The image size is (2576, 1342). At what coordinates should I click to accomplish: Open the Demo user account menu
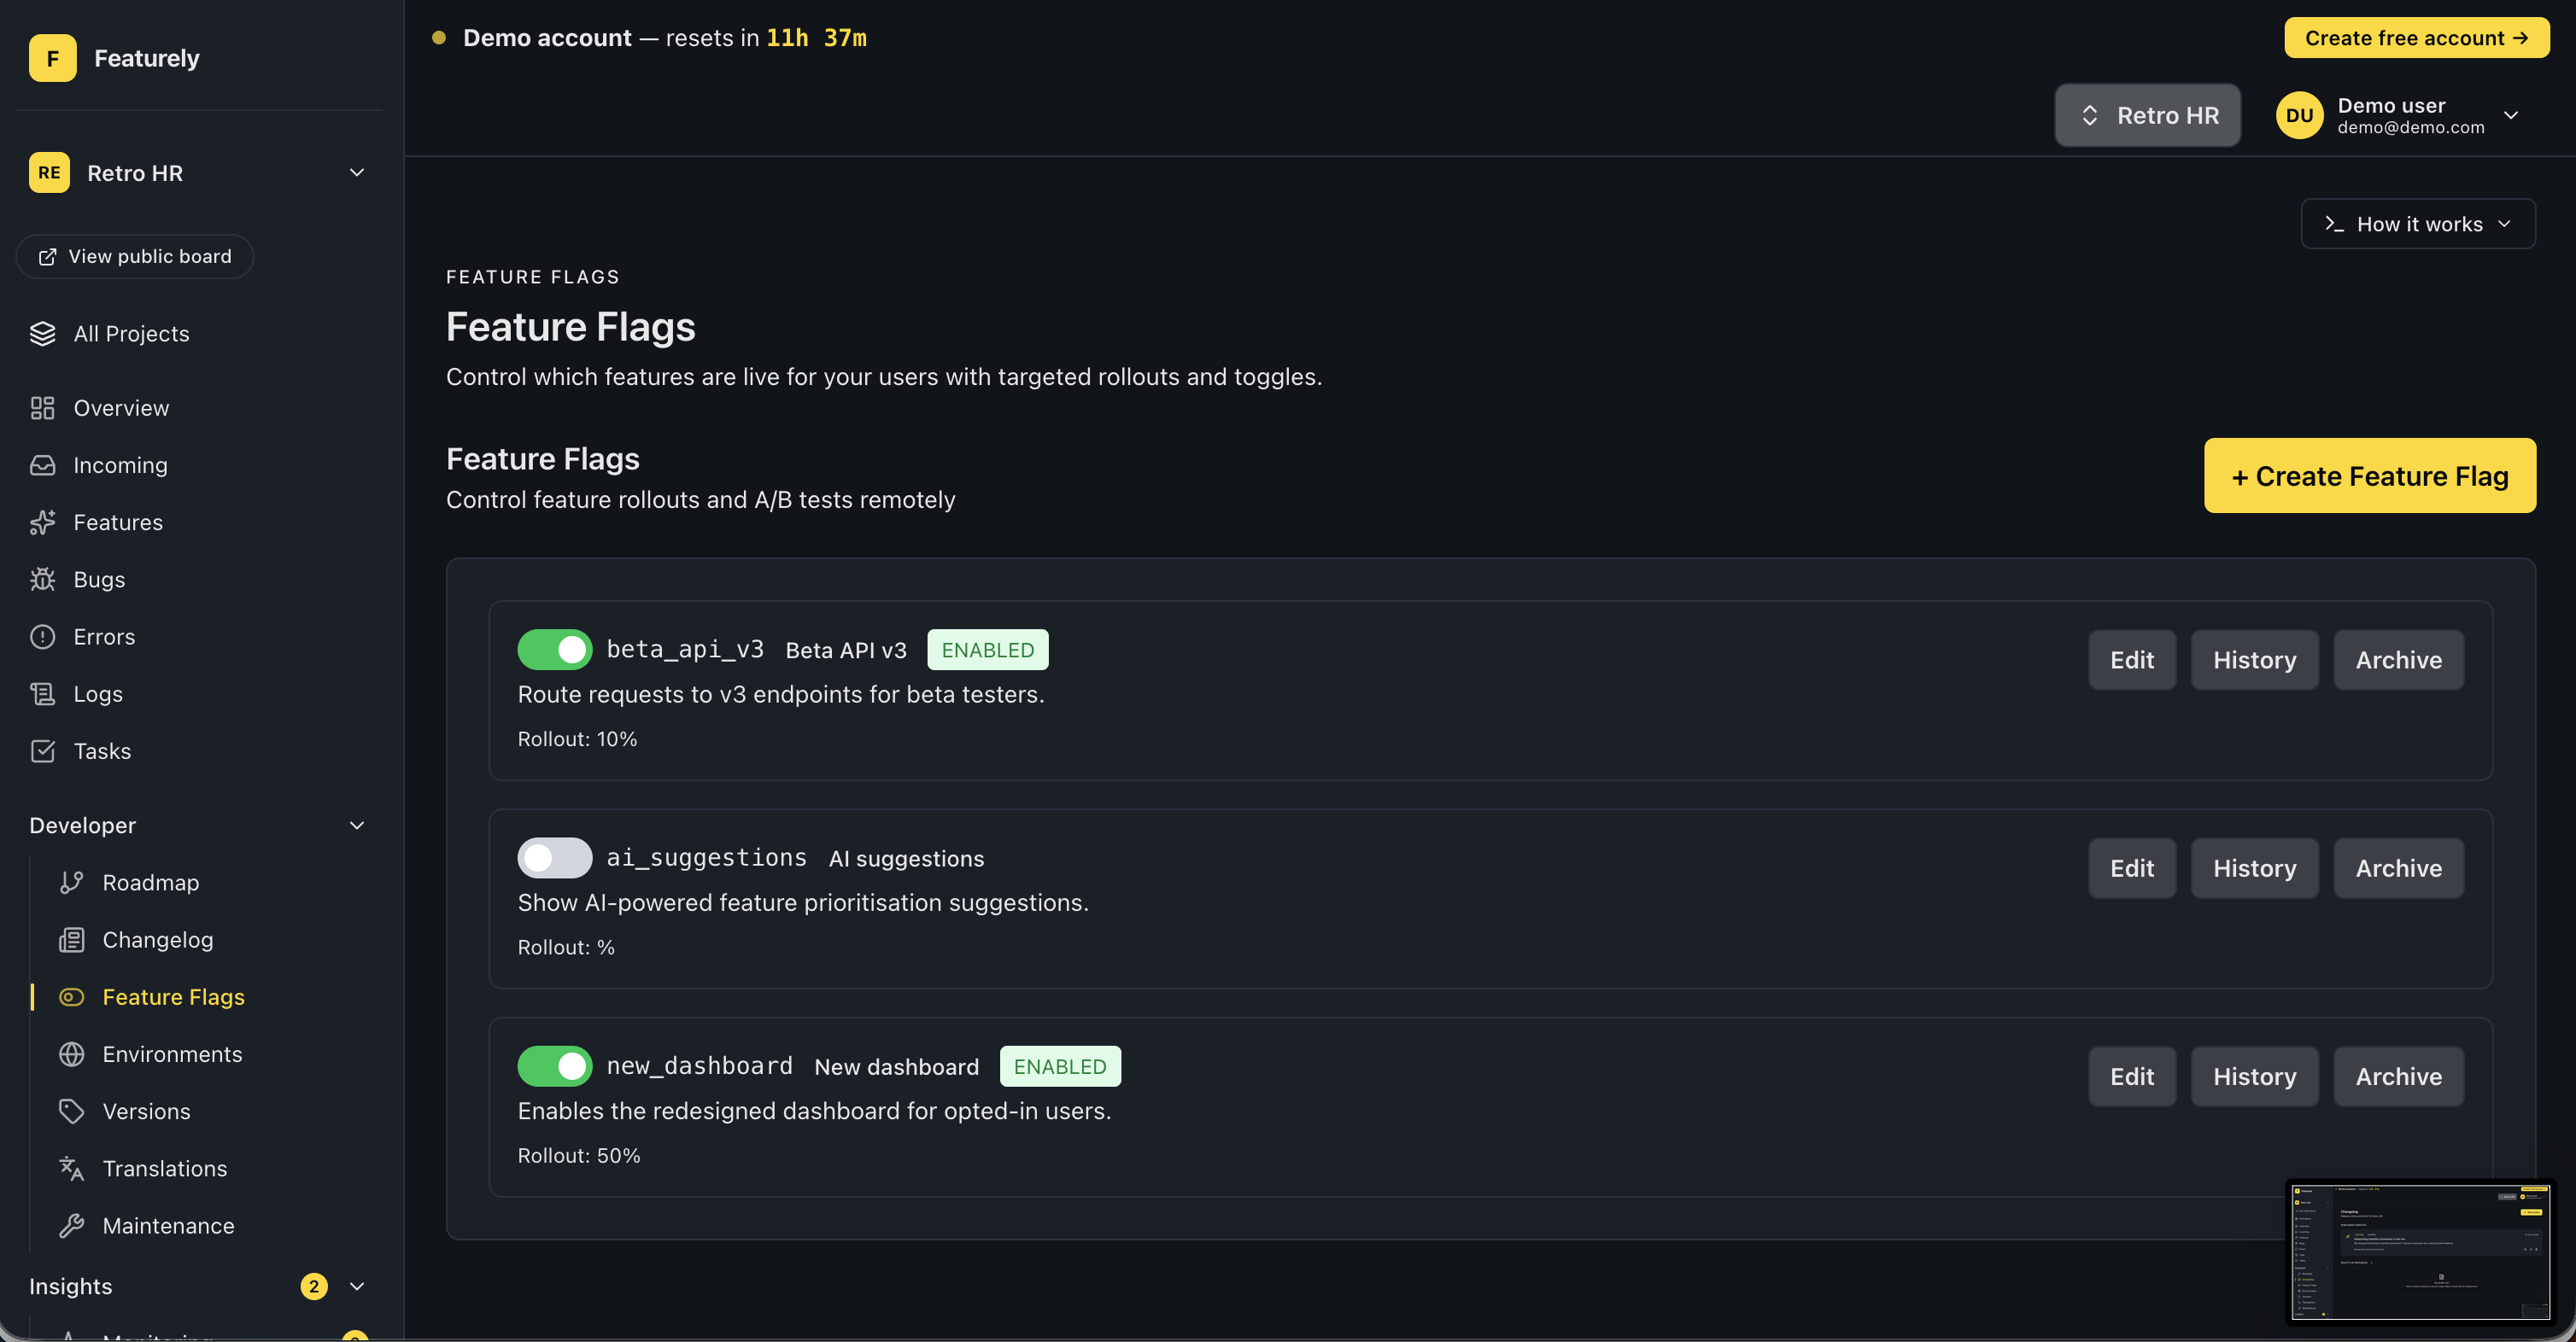tap(2397, 116)
